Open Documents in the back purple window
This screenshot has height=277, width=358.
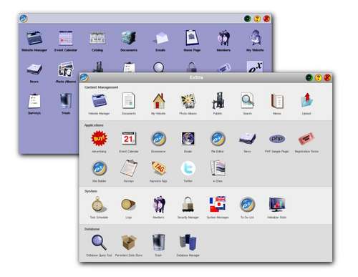[x=129, y=38]
